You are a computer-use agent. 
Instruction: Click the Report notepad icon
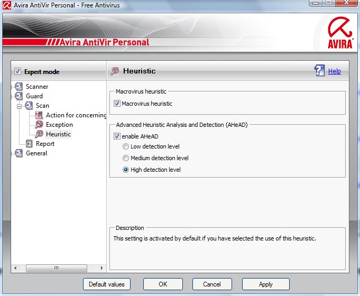29,144
